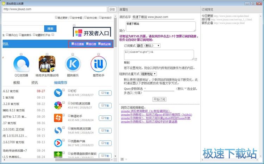Screen dimensions: 264x164
Task: Click the 开发者入口 banner
Action: pyautogui.click(x=93, y=33)
